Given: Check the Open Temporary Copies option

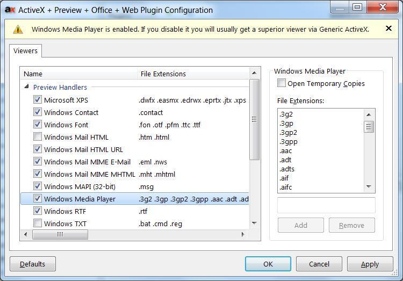Looking at the screenshot, I should (282, 83).
